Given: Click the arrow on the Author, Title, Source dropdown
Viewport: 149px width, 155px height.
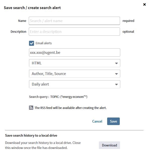Looking at the screenshot, I should pyautogui.click(x=116, y=74).
